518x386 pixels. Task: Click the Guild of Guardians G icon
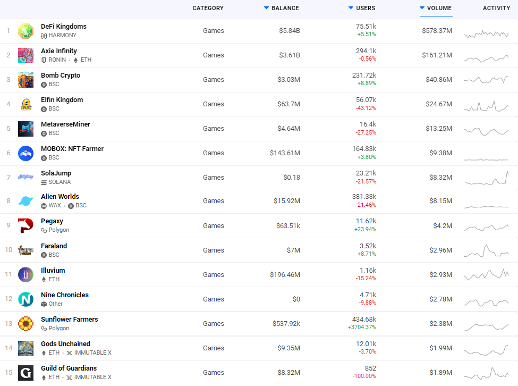(x=26, y=373)
